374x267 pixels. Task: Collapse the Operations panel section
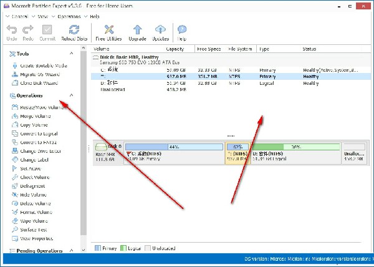point(71,95)
